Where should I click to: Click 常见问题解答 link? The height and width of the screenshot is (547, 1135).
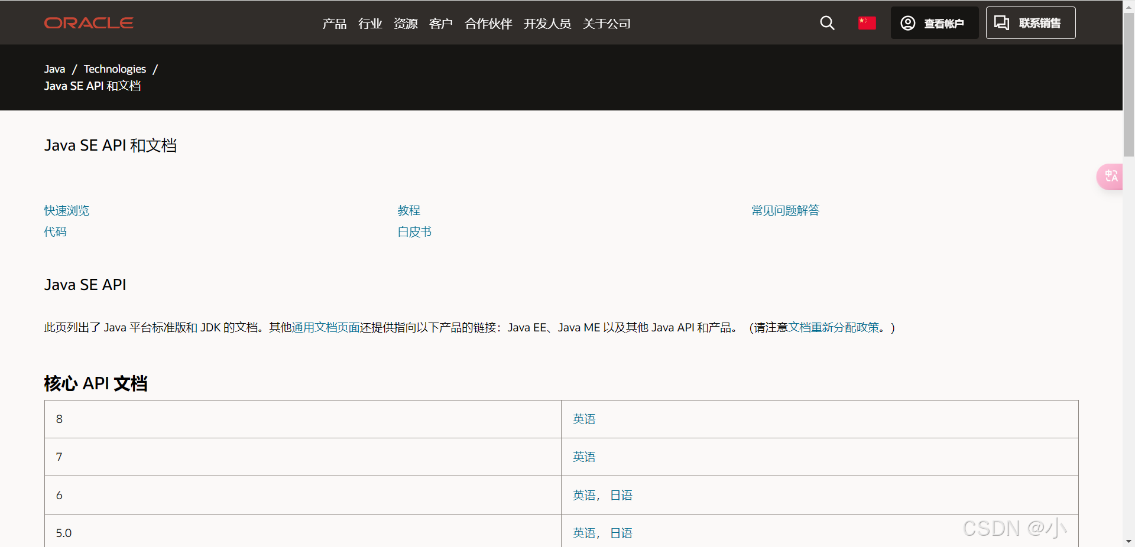point(785,210)
